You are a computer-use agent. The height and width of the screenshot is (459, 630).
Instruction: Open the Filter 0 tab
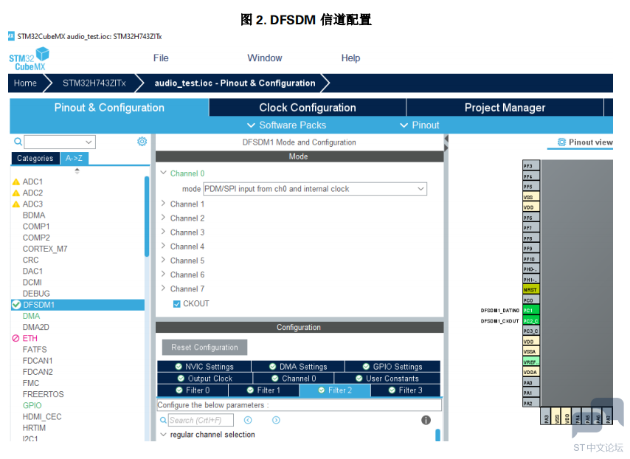coord(193,390)
